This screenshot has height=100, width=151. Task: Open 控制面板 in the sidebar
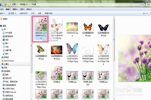point(6,71)
